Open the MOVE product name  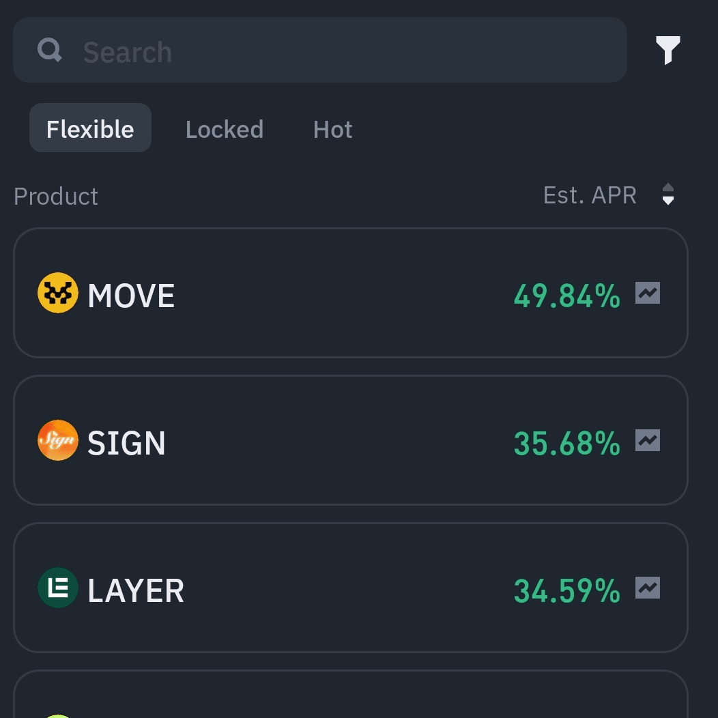coord(131,296)
